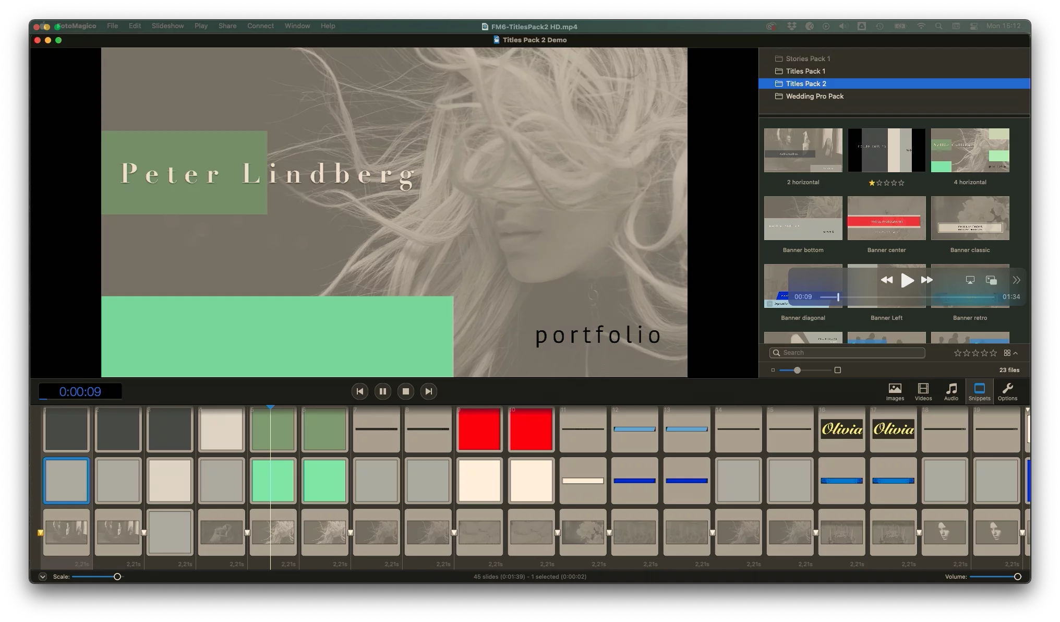Stop slideshow playback
The height and width of the screenshot is (622, 1060).
point(405,391)
